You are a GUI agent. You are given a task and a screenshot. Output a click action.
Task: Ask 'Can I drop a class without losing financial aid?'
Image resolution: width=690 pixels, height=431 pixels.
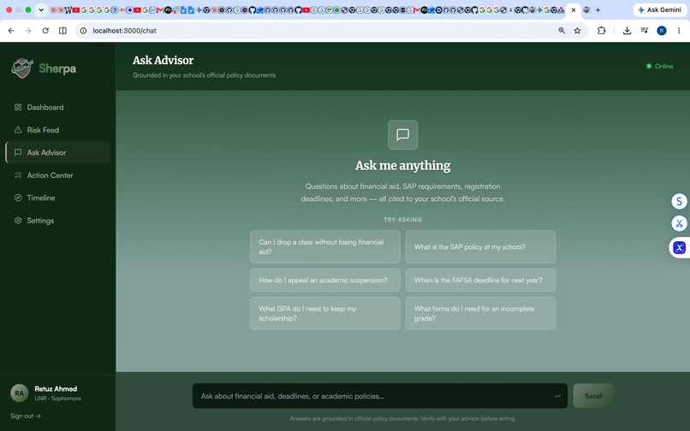point(325,247)
